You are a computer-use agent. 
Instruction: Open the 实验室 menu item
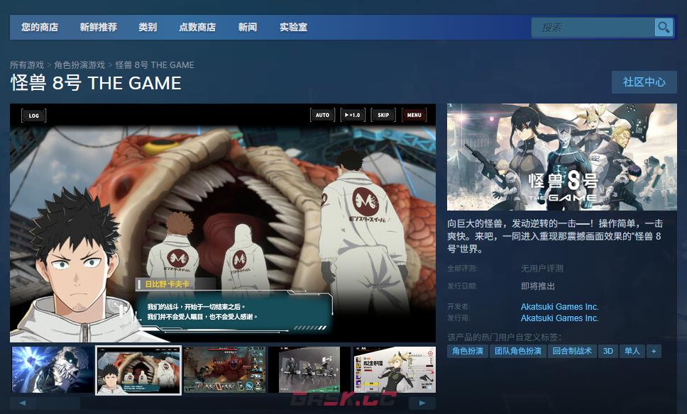click(294, 27)
